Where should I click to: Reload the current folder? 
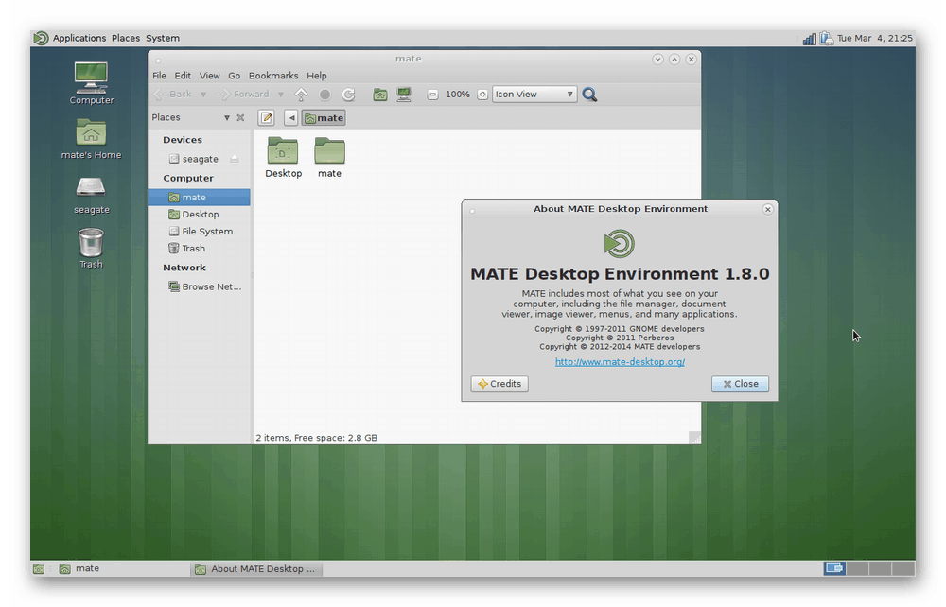[x=348, y=95]
